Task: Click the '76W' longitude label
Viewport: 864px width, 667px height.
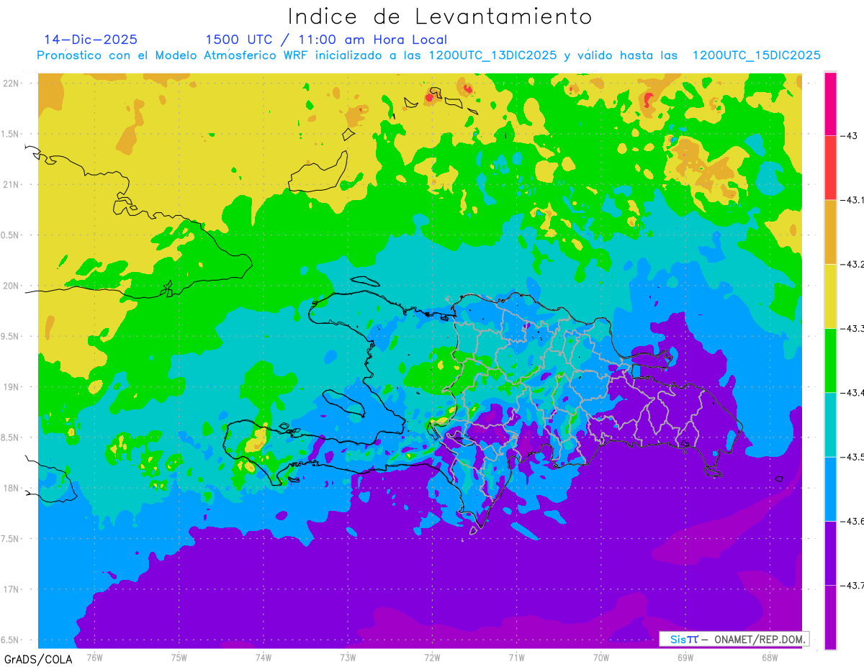Action: pos(94,657)
